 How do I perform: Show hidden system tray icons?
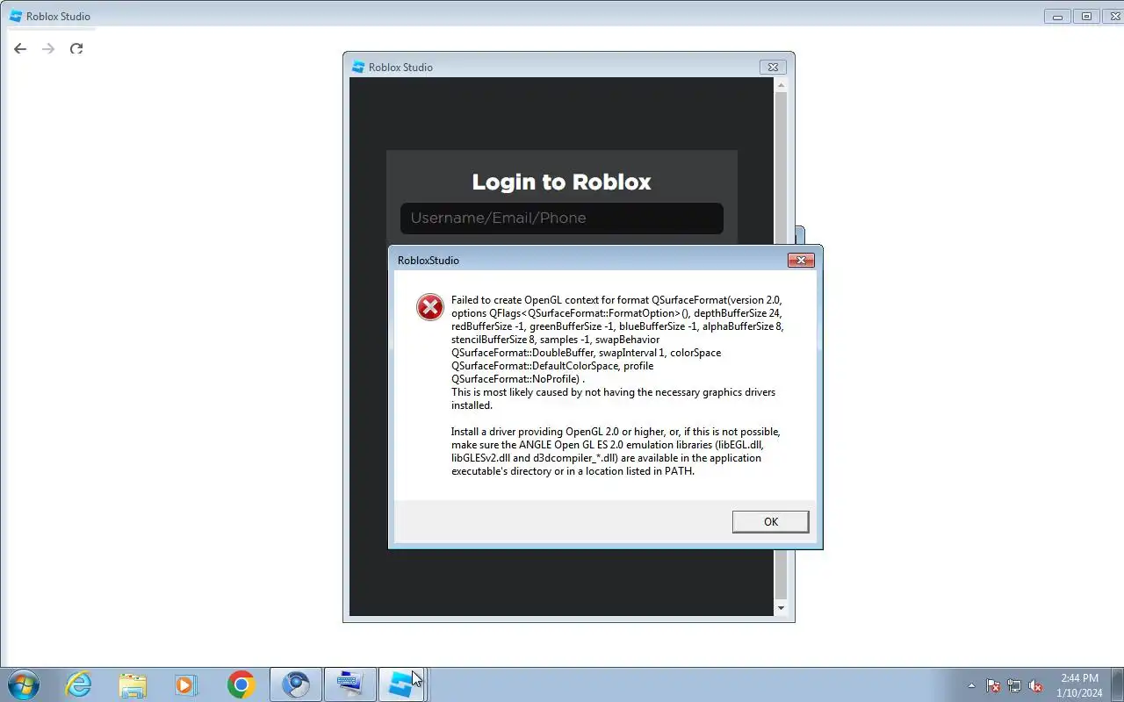point(971,685)
